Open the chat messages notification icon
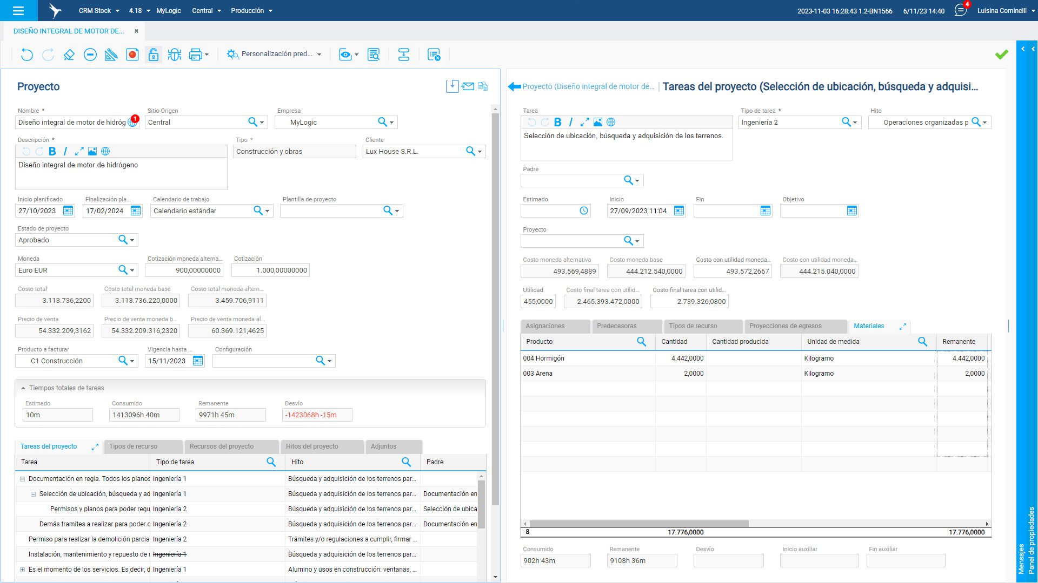 coord(960,10)
